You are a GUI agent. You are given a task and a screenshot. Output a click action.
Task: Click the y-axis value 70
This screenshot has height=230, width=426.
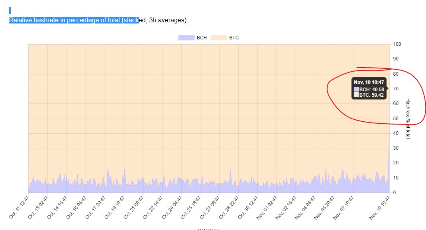(x=396, y=89)
